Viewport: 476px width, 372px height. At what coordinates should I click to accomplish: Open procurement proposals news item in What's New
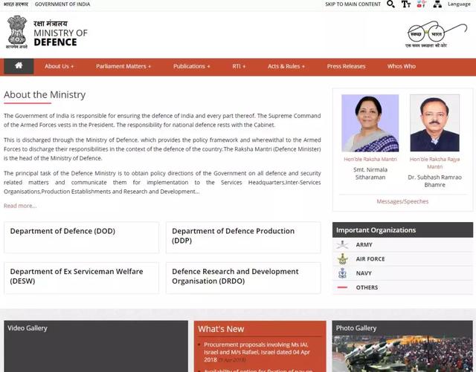click(x=257, y=352)
